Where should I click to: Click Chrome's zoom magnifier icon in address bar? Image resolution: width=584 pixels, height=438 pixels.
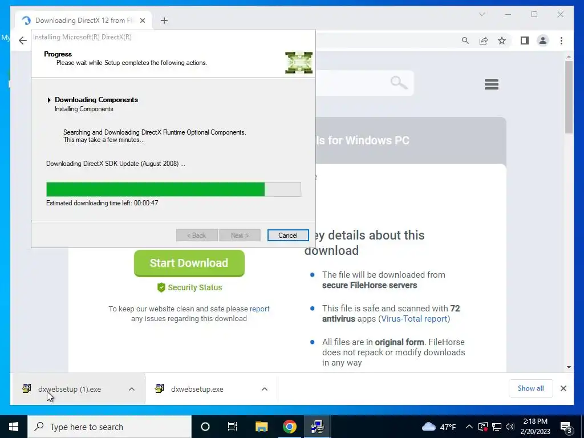click(x=465, y=40)
